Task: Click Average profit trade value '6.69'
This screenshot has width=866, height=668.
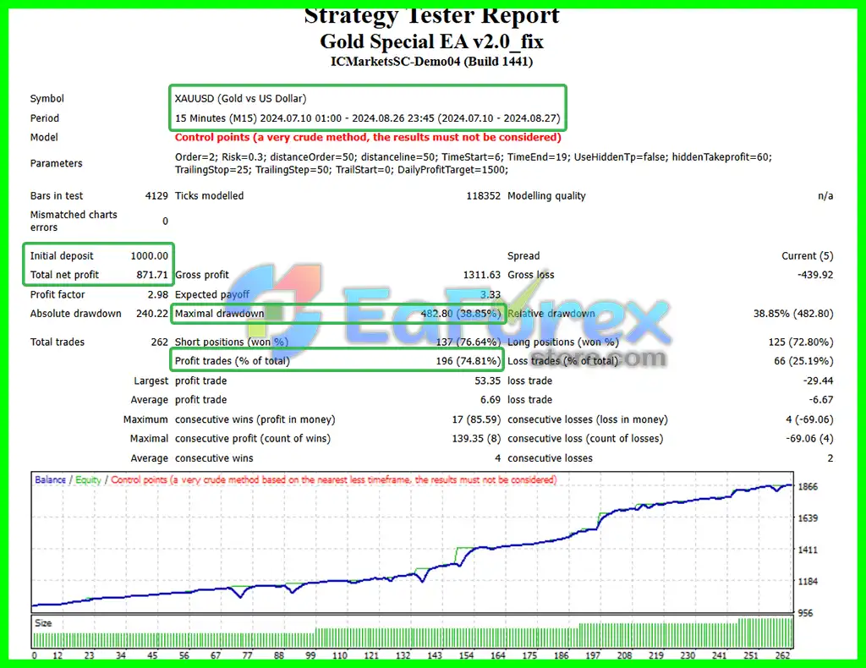Action: 490,400
